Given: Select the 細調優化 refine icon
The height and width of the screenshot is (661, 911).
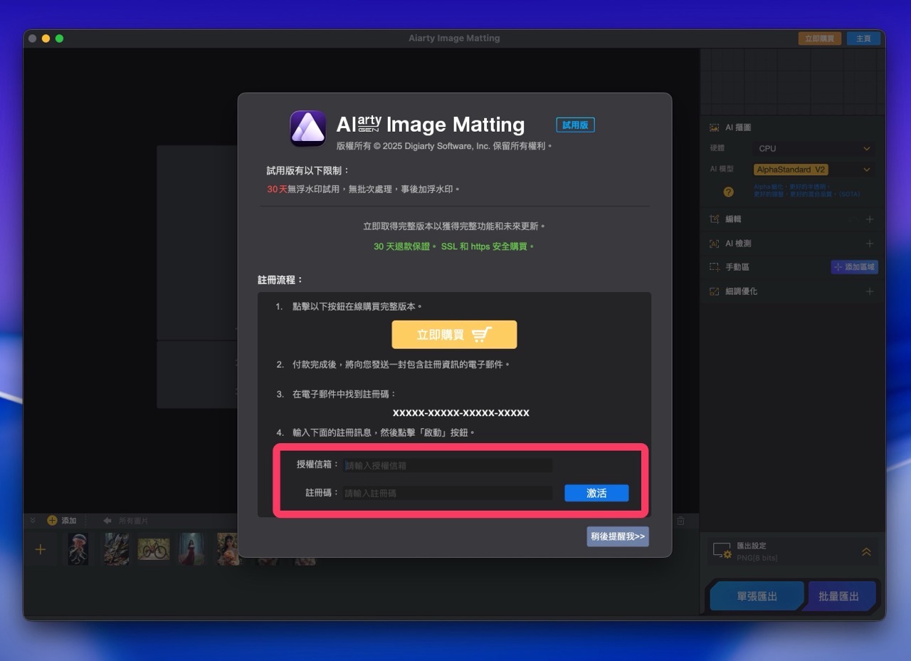Looking at the screenshot, I should [713, 291].
